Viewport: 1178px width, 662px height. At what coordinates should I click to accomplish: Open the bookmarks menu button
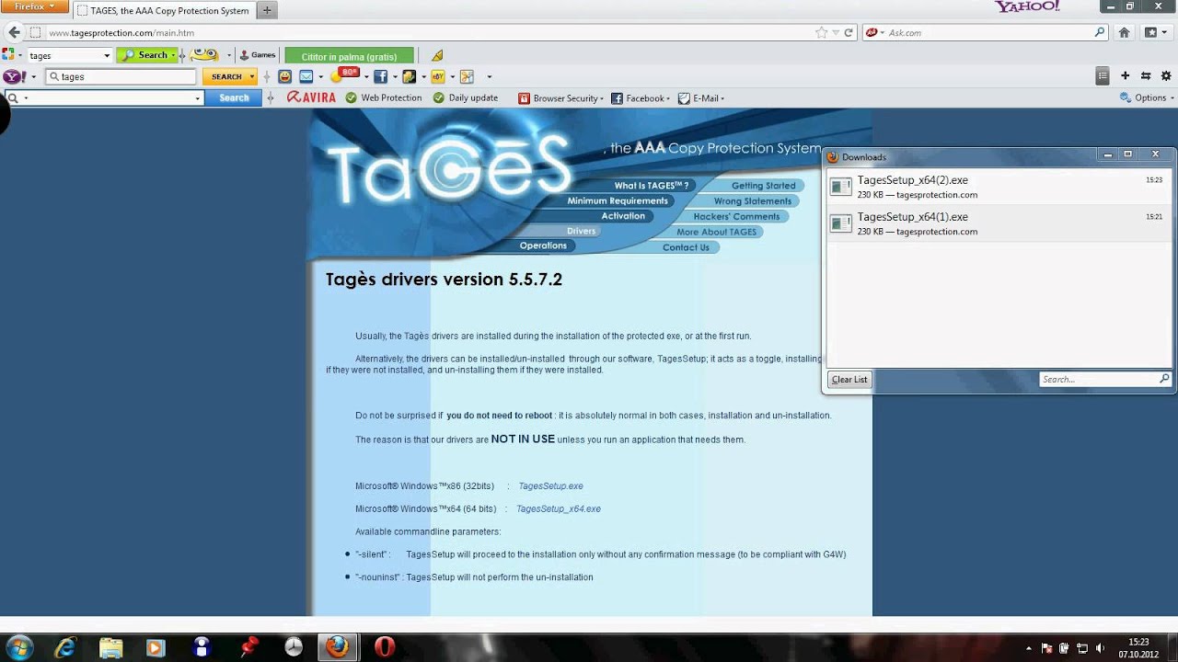(1151, 32)
